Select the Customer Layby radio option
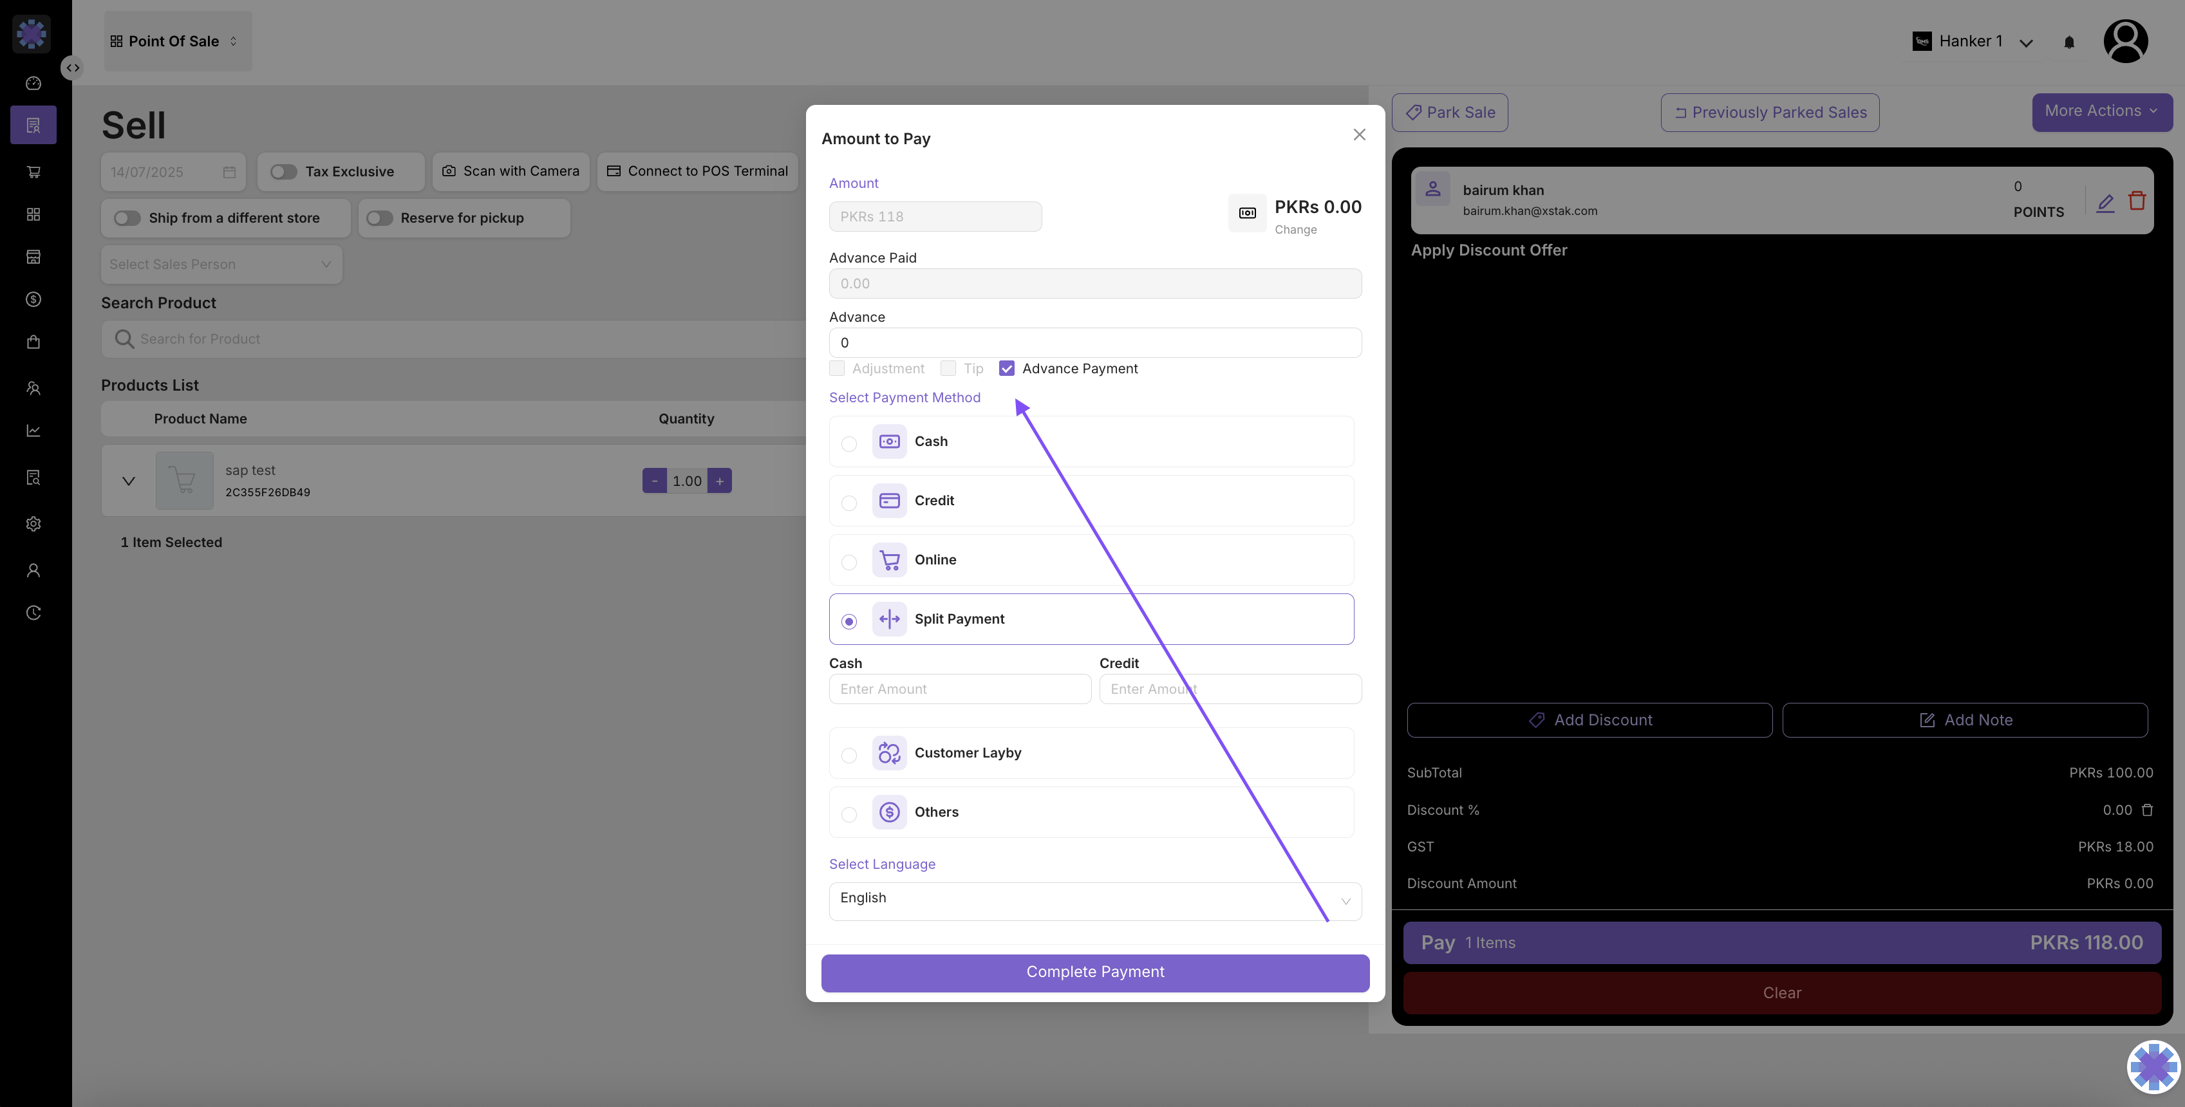Image resolution: width=2185 pixels, height=1107 pixels. tap(849, 754)
